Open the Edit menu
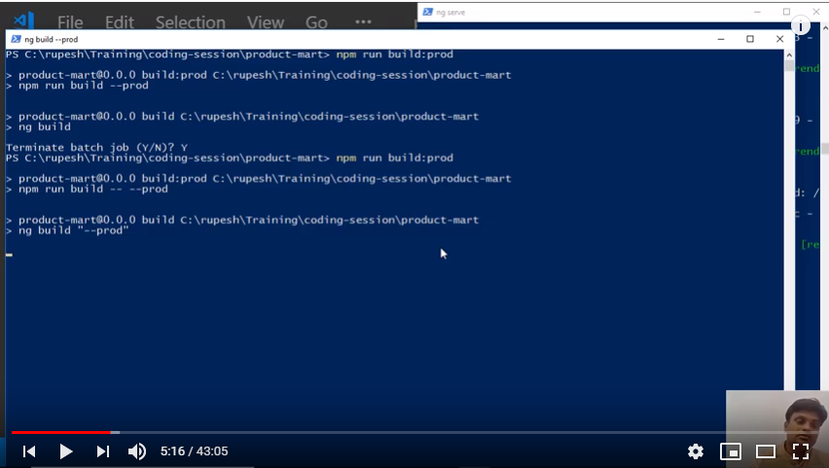This screenshot has height=468, width=829. (119, 21)
